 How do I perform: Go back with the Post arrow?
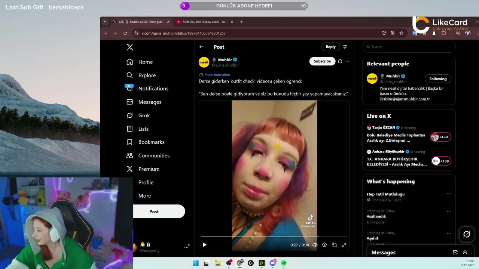(x=201, y=47)
